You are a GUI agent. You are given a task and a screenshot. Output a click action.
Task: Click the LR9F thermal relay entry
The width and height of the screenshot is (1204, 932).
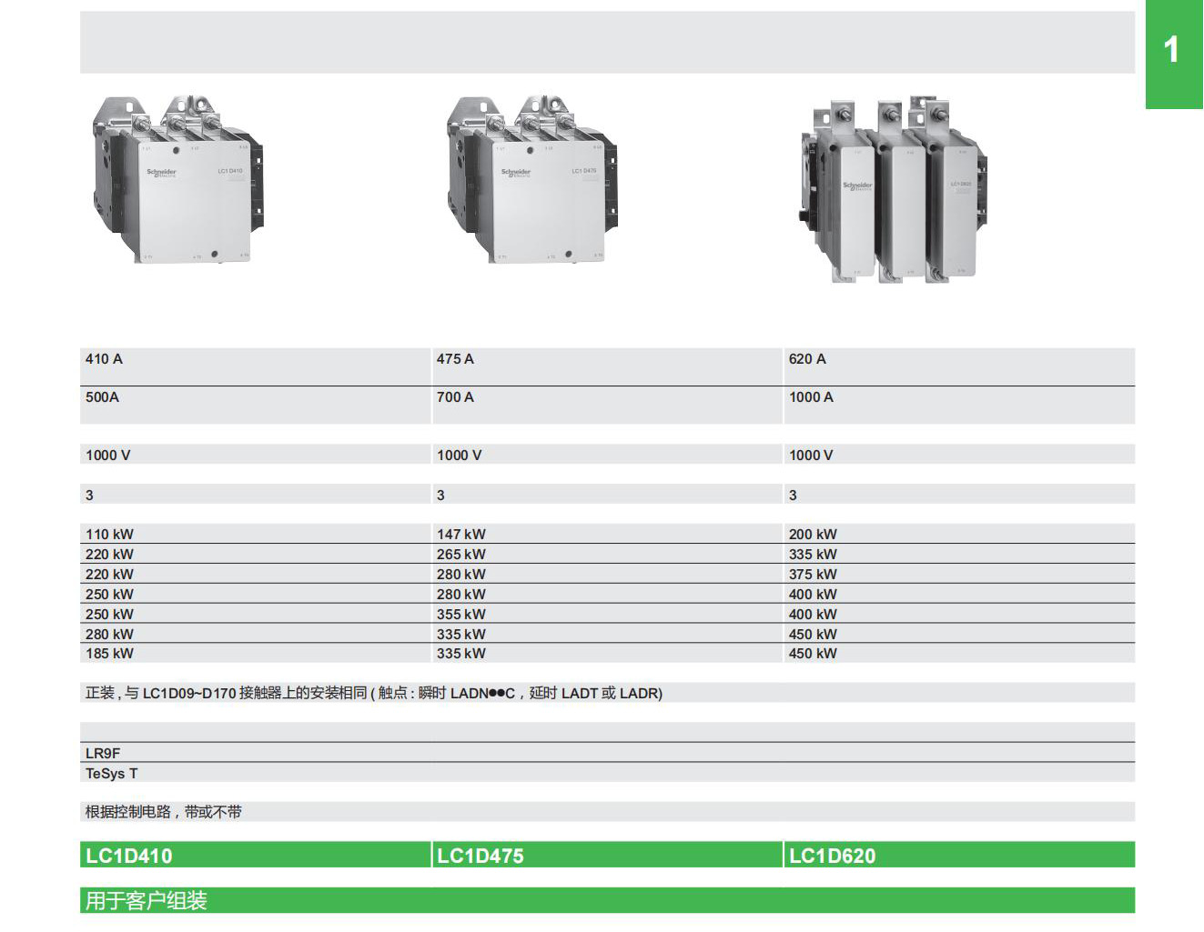(x=103, y=753)
